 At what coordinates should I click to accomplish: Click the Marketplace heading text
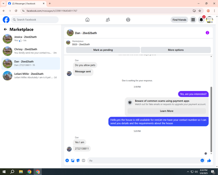(21, 29)
